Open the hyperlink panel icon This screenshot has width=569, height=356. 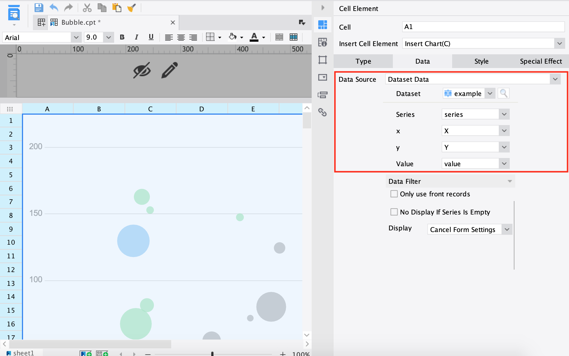(323, 112)
